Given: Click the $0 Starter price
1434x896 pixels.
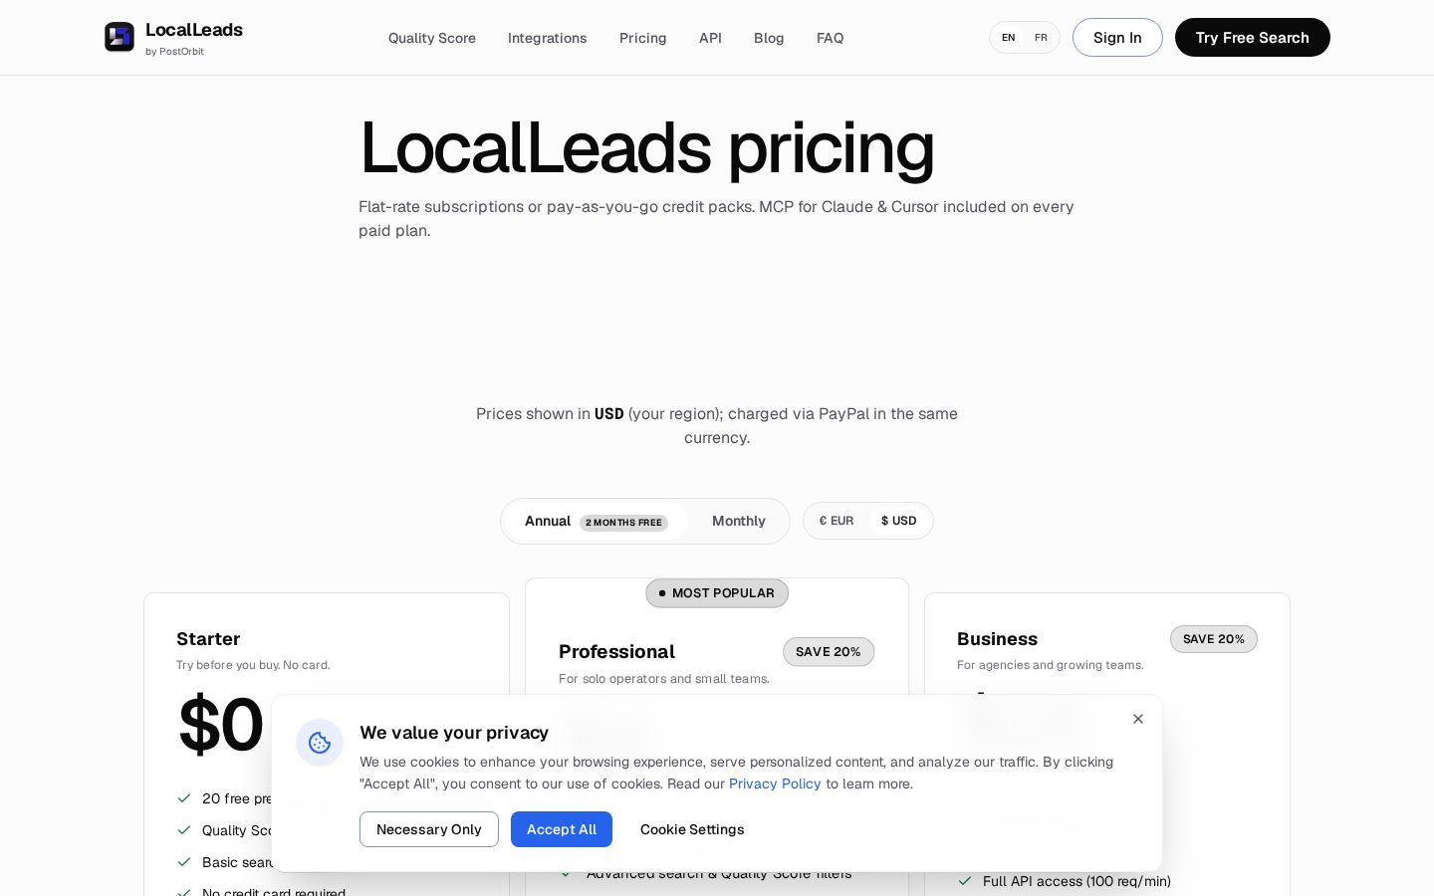Looking at the screenshot, I should [220, 725].
